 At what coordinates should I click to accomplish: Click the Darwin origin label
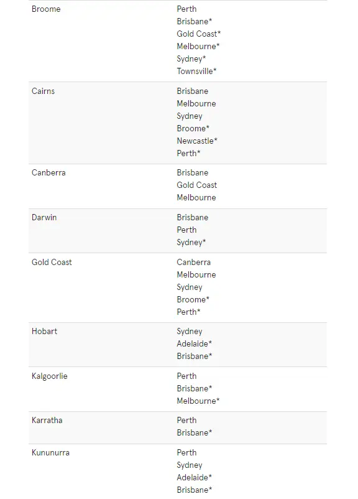pos(44,217)
